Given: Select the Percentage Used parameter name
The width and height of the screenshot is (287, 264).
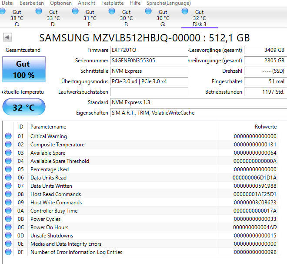Looking at the screenshot, I should [x=50, y=169].
